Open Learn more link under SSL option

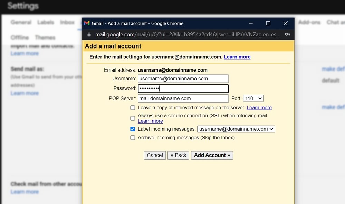(x=150, y=121)
